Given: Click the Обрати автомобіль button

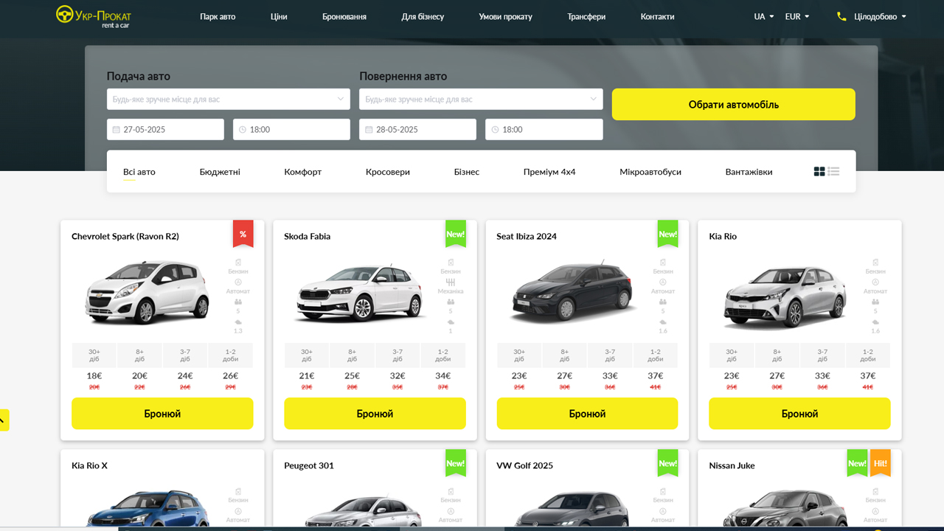Looking at the screenshot, I should click(x=734, y=104).
